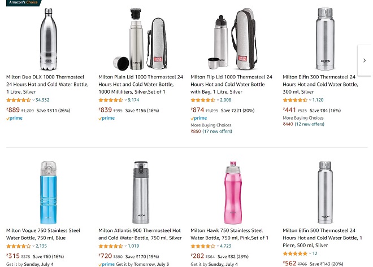373x267 pixels.
Task: Click star rating of Milton Atlantis 900
Action: (x=111, y=246)
